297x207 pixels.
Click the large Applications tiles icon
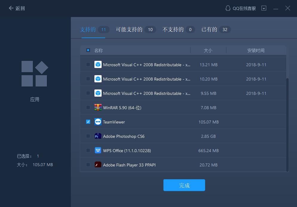(35, 74)
